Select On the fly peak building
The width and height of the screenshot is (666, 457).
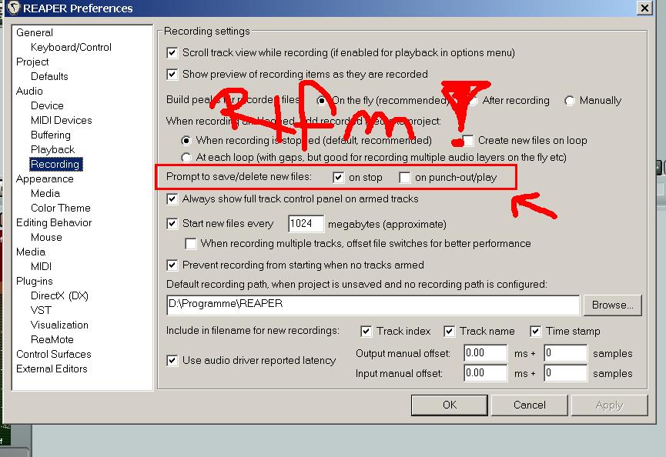point(322,101)
